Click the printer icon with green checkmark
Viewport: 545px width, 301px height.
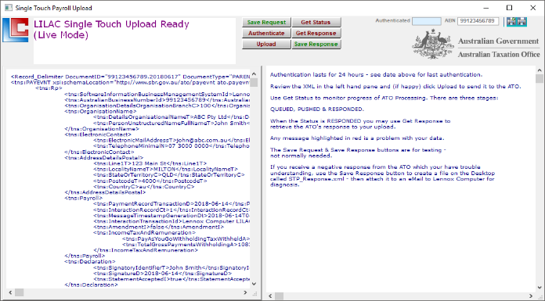tap(511, 22)
